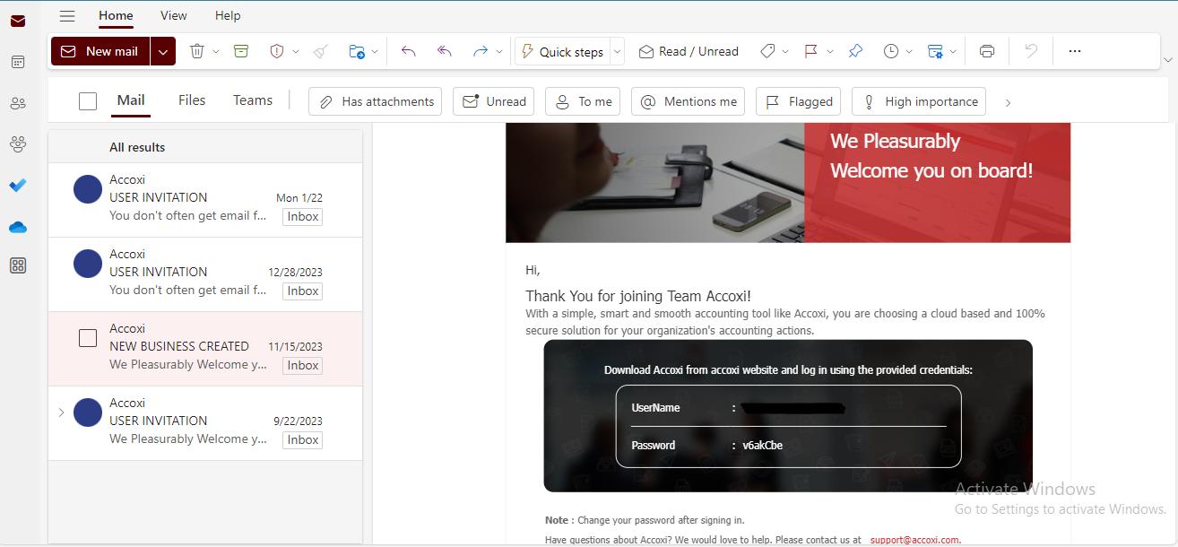
Task: Check the select-all messages checkbox
Action: point(88,101)
